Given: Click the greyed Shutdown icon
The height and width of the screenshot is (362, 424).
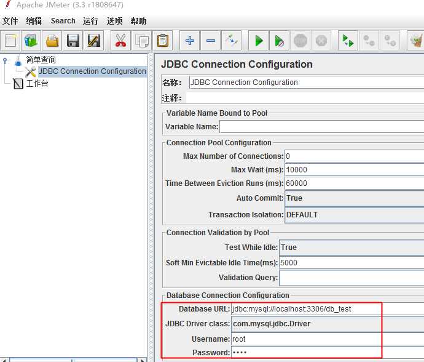Looking at the screenshot, I should 321,41.
